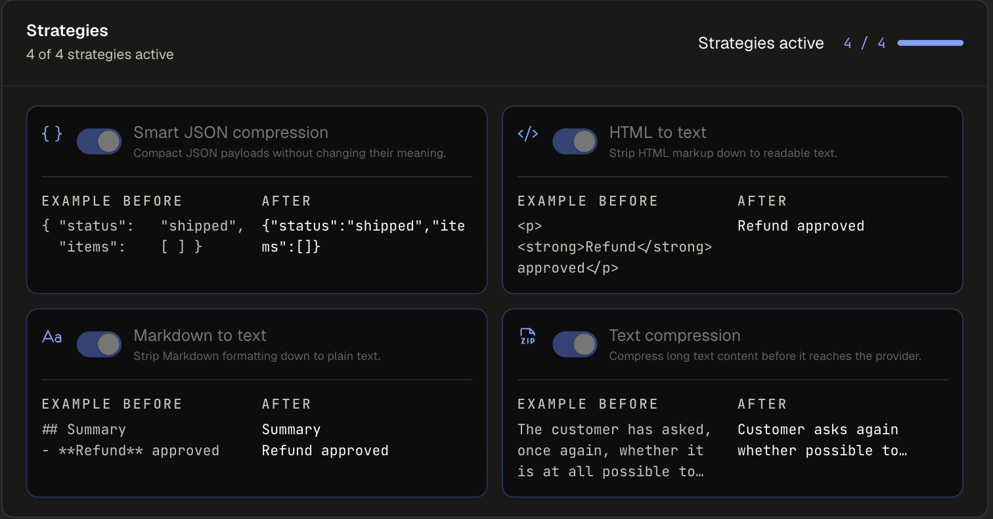Viewport: 993px width, 519px height.
Task: Click the curly braces icon for Smart JSON compression
Action: (52, 134)
